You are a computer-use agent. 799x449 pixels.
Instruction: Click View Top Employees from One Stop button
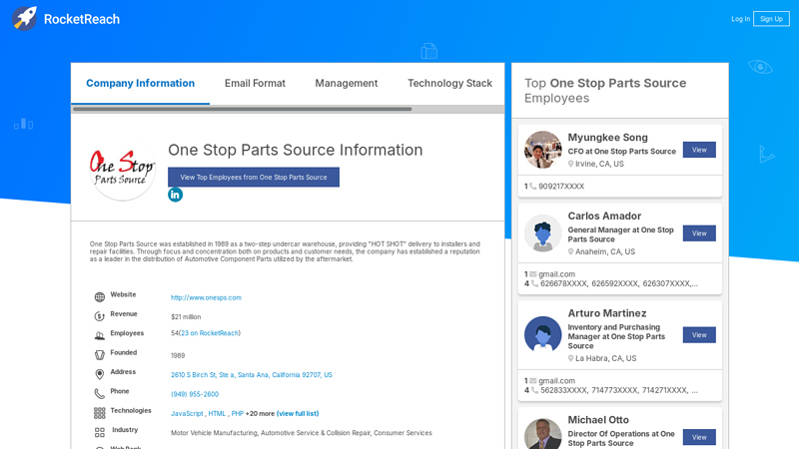(x=254, y=178)
